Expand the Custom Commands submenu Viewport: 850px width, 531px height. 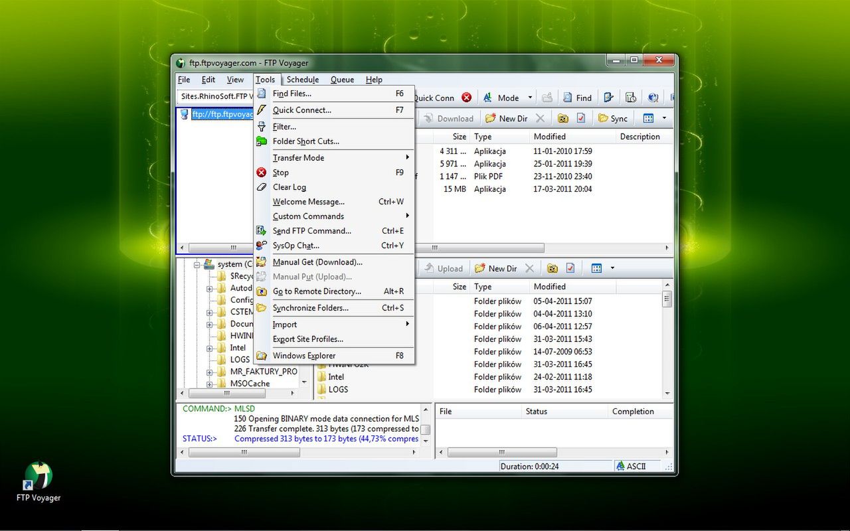(x=334, y=216)
